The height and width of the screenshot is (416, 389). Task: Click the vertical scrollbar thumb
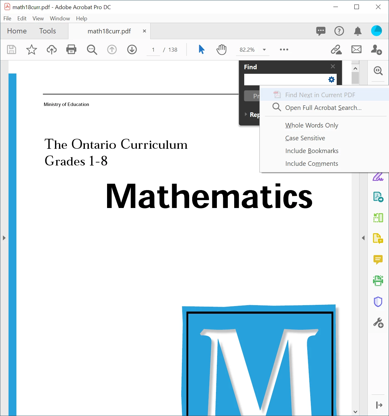click(x=355, y=78)
